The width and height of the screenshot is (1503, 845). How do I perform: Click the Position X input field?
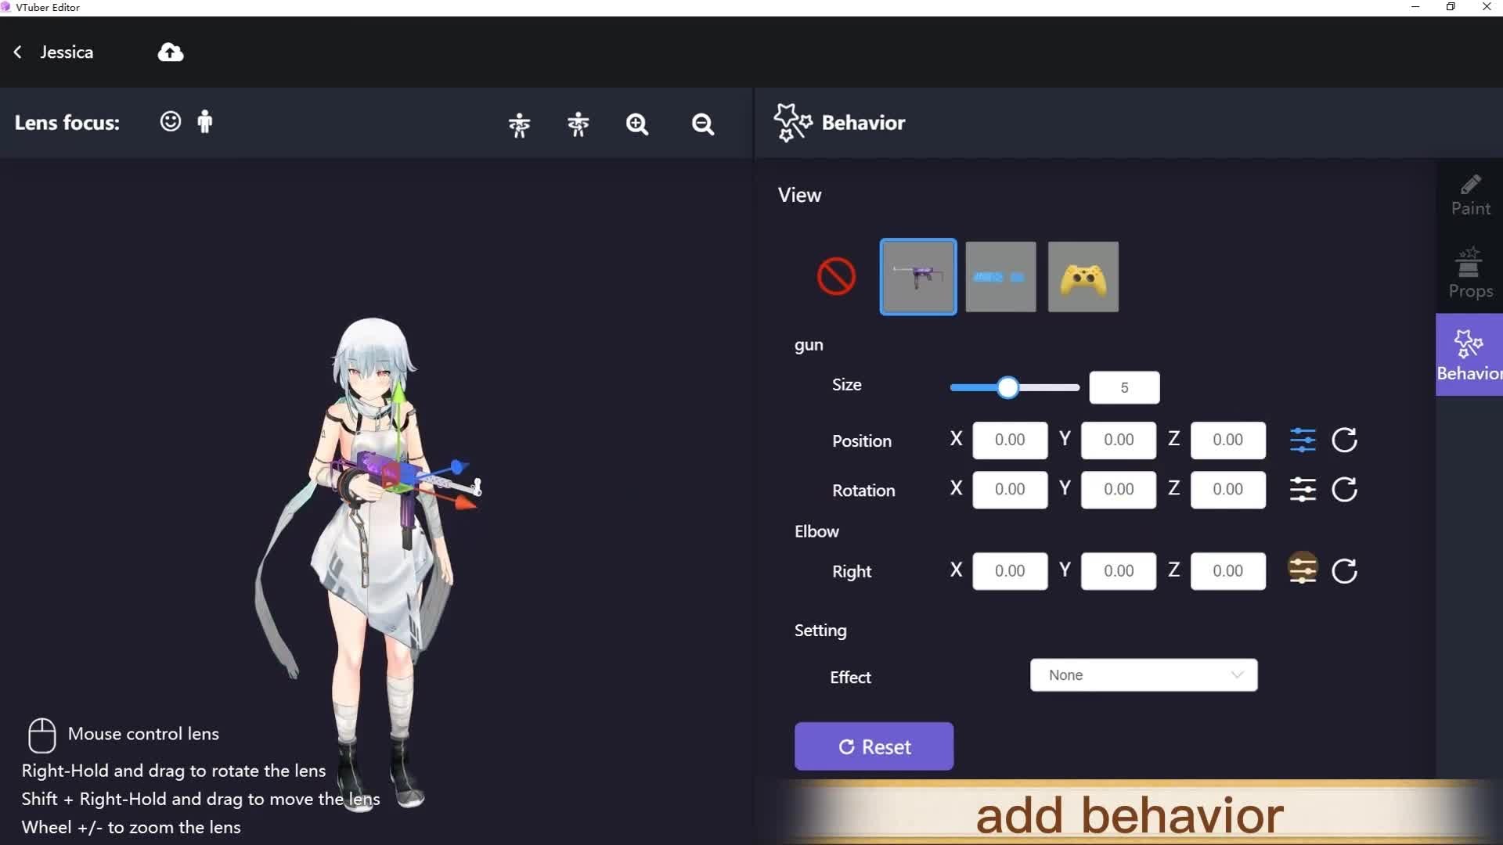(x=1010, y=440)
